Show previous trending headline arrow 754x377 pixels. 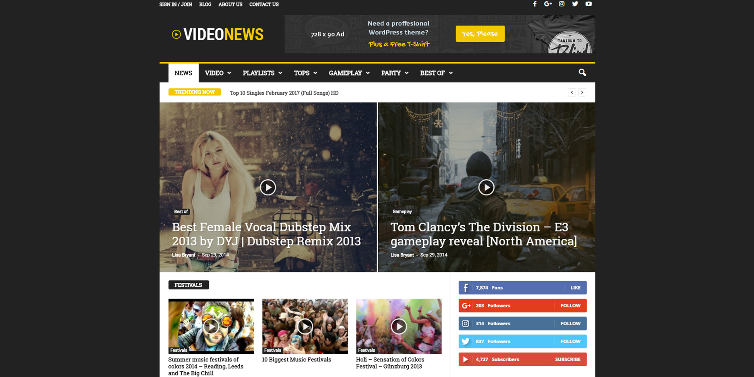coord(572,93)
